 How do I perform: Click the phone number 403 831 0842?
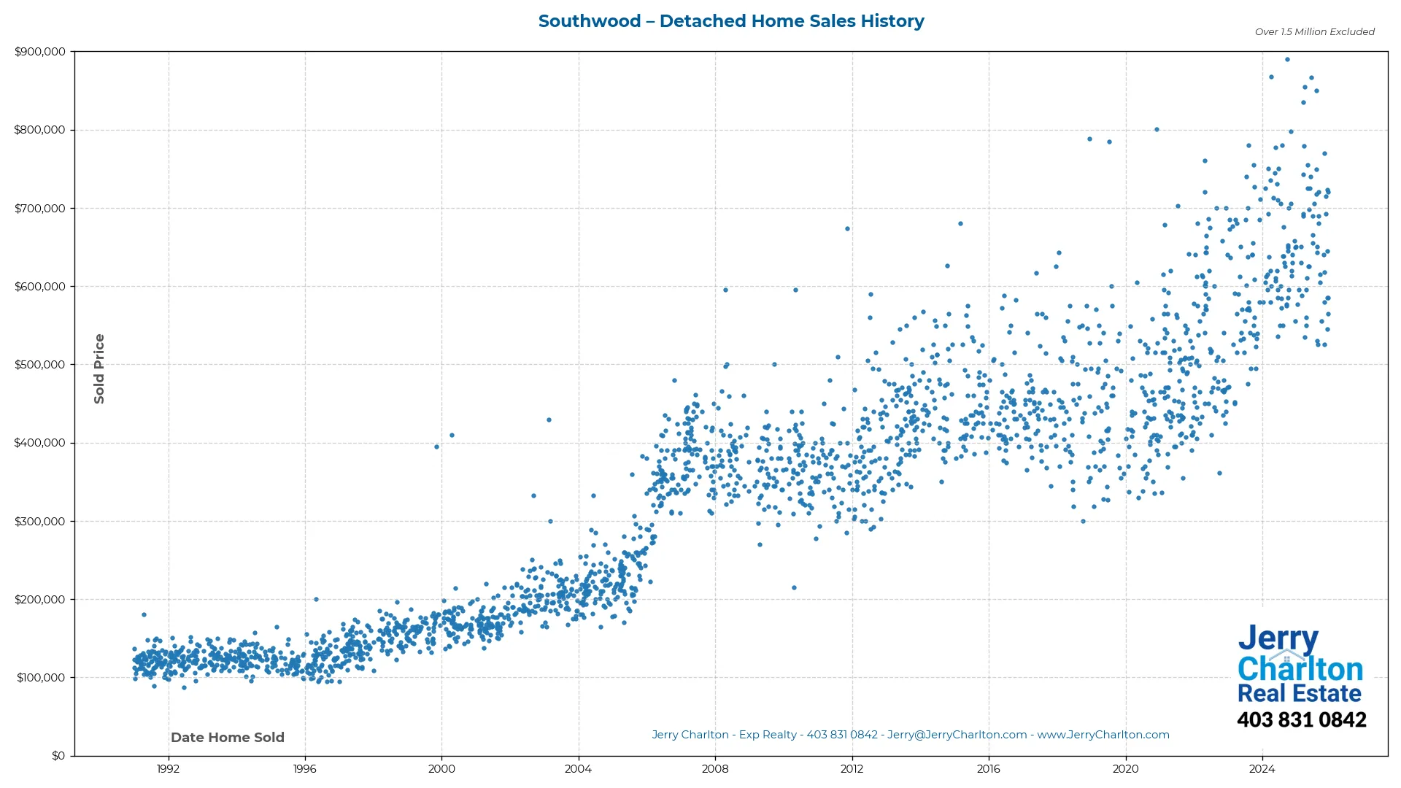tap(1301, 719)
